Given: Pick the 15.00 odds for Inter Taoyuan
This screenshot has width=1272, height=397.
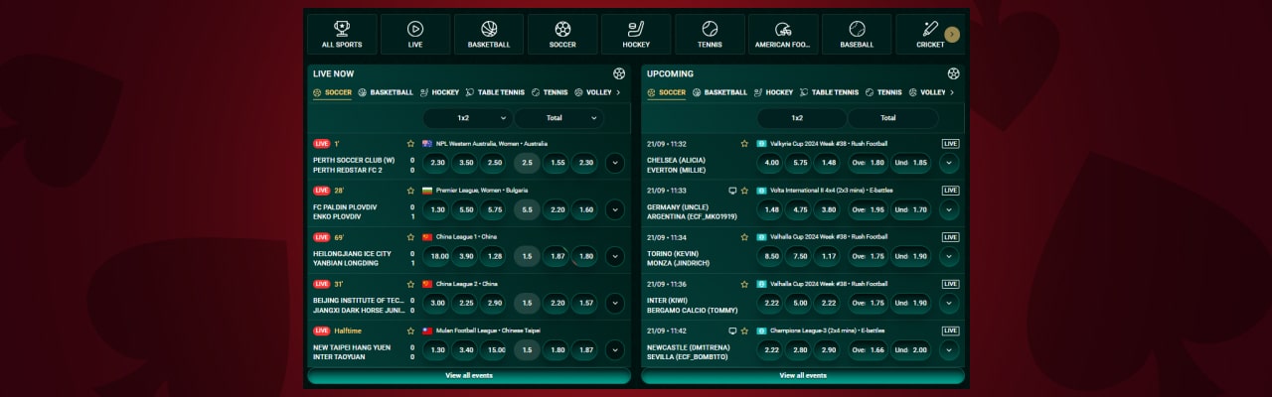Looking at the screenshot, I should coord(495,349).
